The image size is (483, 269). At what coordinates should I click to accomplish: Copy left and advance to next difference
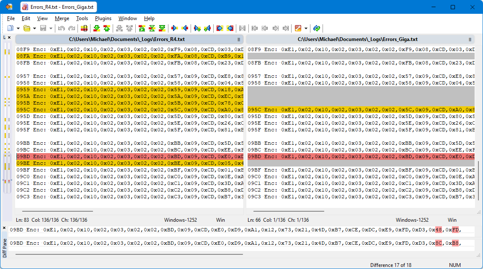pyautogui.click(x=207, y=28)
